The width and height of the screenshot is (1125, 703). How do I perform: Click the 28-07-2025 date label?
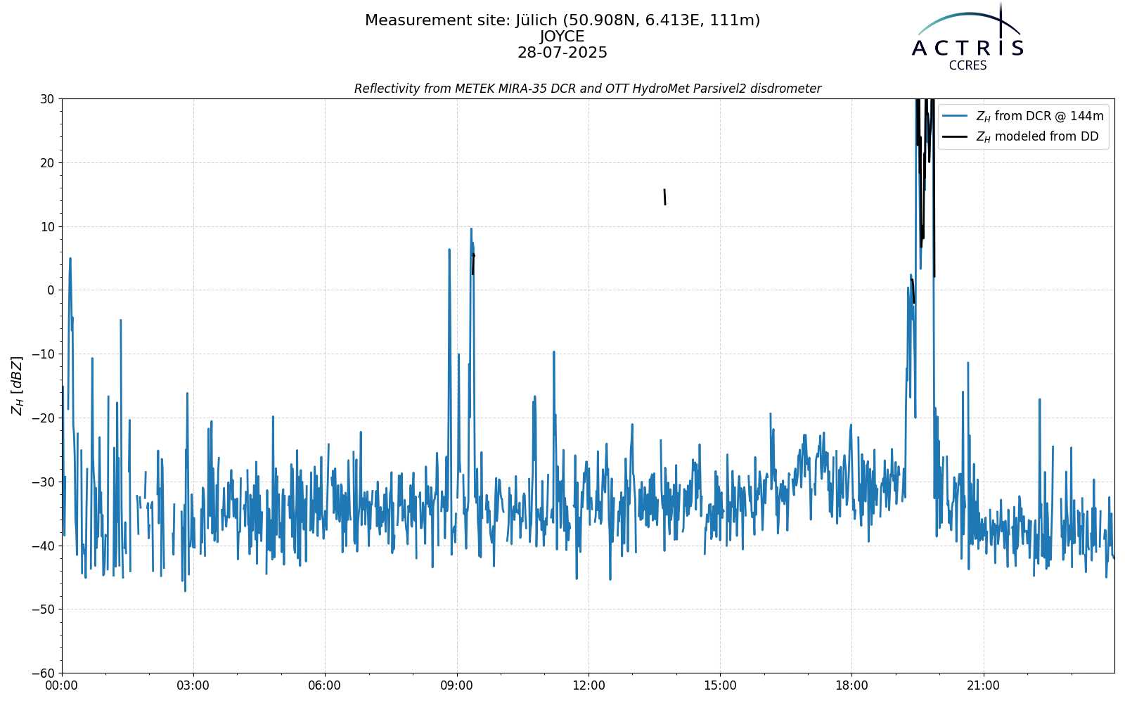[x=562, y=53]
